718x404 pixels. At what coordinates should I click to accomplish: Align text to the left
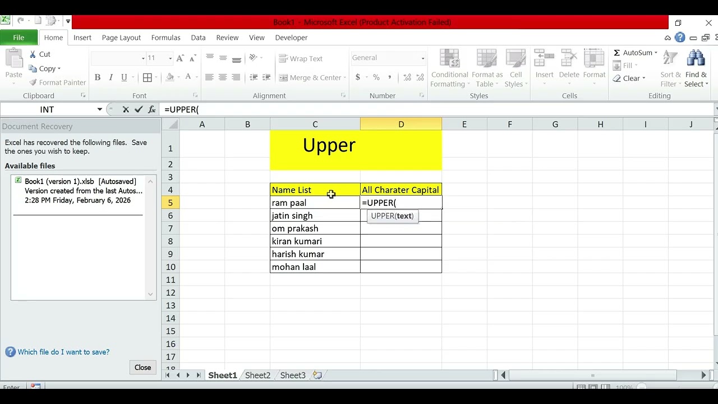click(x=209, y=77)
